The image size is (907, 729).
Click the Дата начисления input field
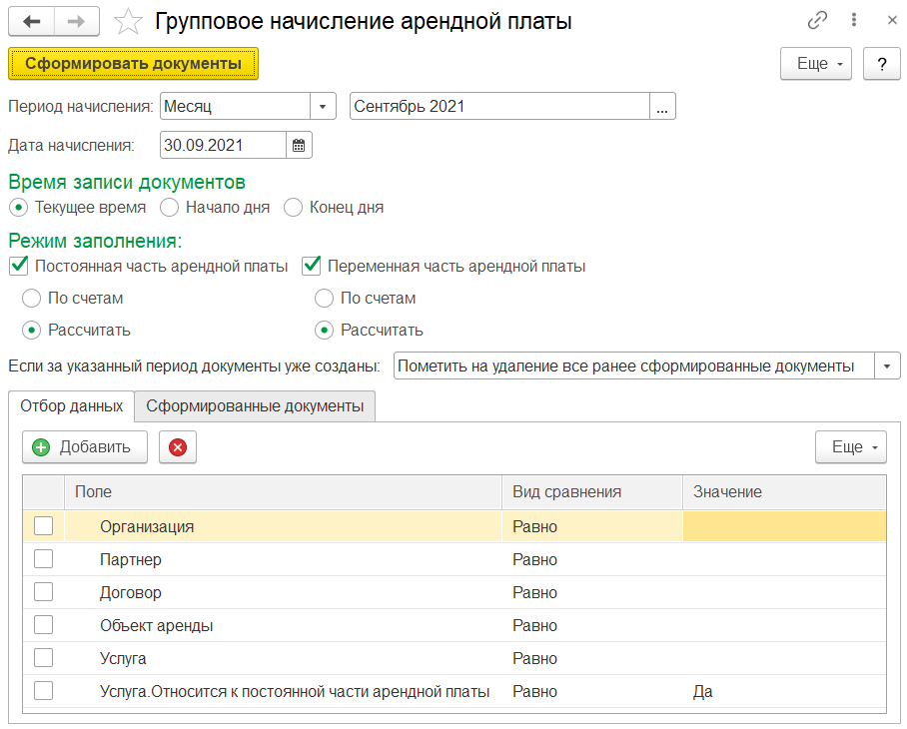(x=223, y=145)
